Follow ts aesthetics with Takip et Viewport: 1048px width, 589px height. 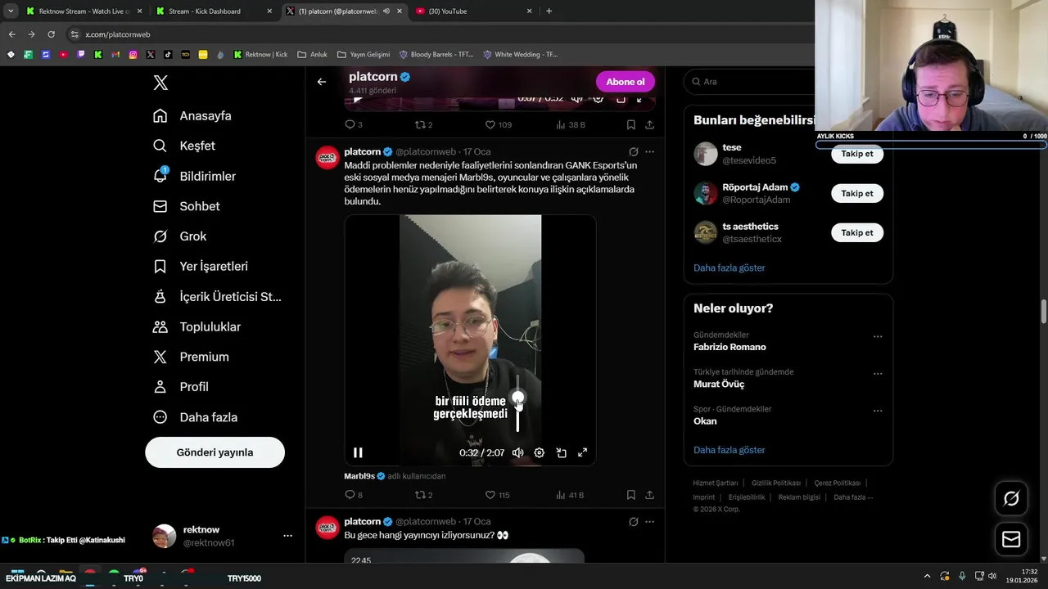click(857, 233)
